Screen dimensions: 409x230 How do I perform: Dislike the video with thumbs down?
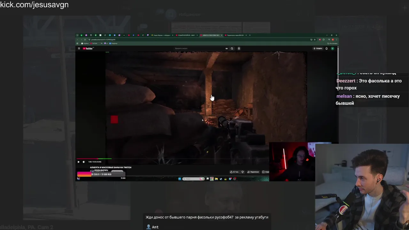[x=243, y=172]
